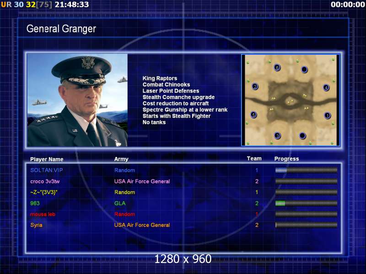The image size is (366, 274).
Task: Click player 963's green progress bar
Action: pos(306,203)
